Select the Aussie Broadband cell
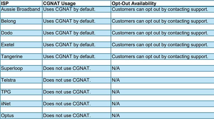 21,9
